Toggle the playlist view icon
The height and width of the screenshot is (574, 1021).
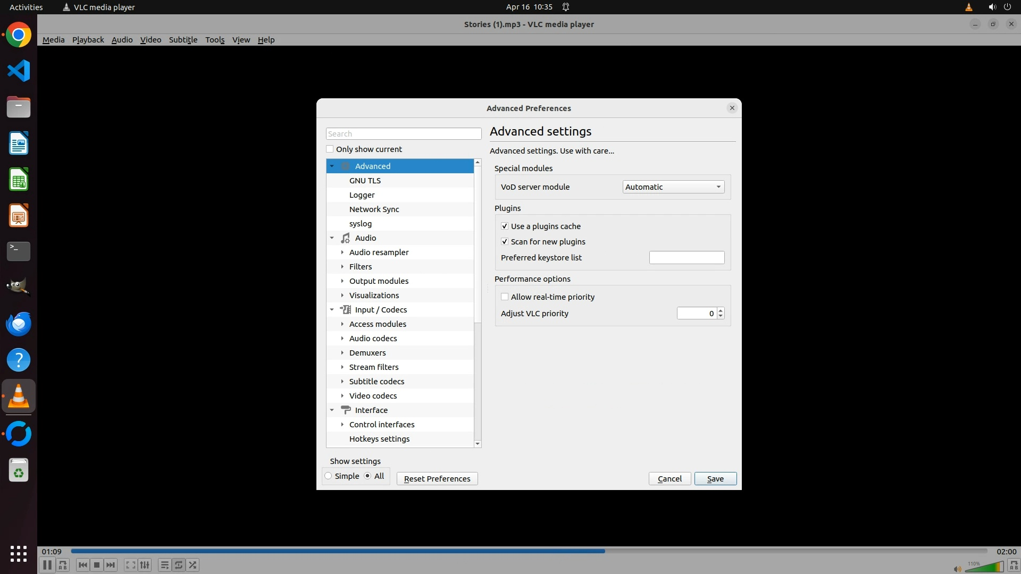pyautogui.click(x=164, y=565)
